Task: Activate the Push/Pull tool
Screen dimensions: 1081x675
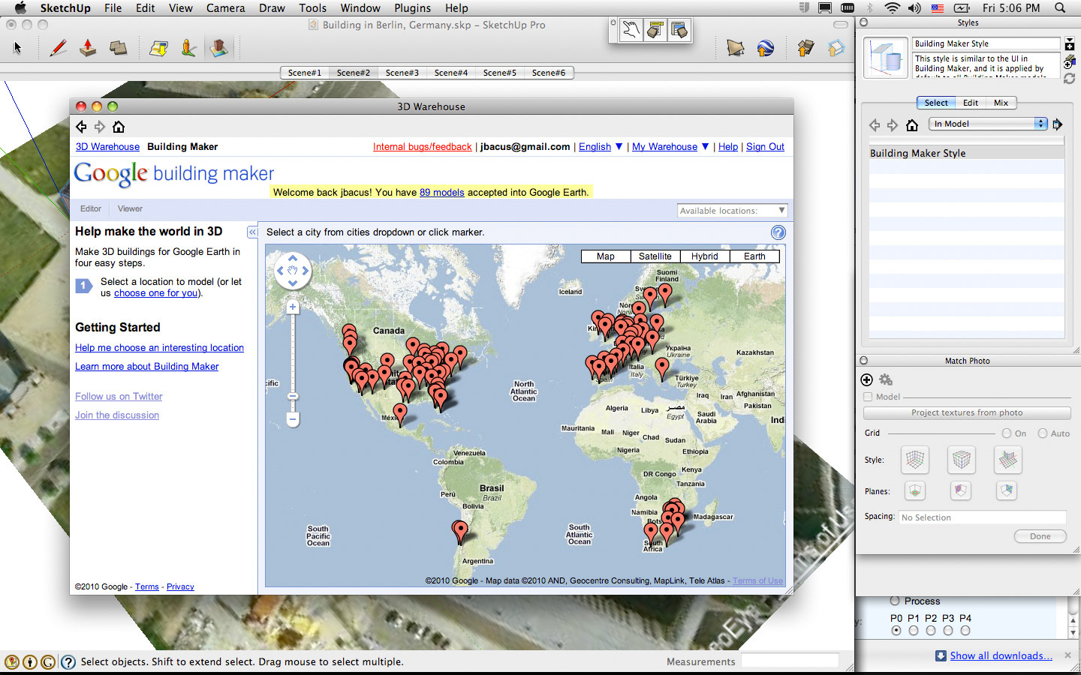Action: [x=88, y=48]
